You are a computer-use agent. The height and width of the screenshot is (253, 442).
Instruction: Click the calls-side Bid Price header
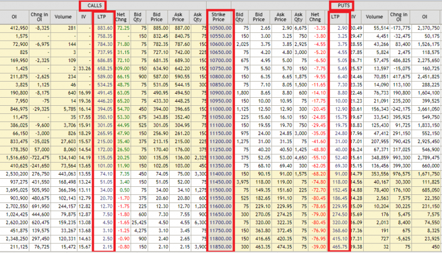point(157,17)
